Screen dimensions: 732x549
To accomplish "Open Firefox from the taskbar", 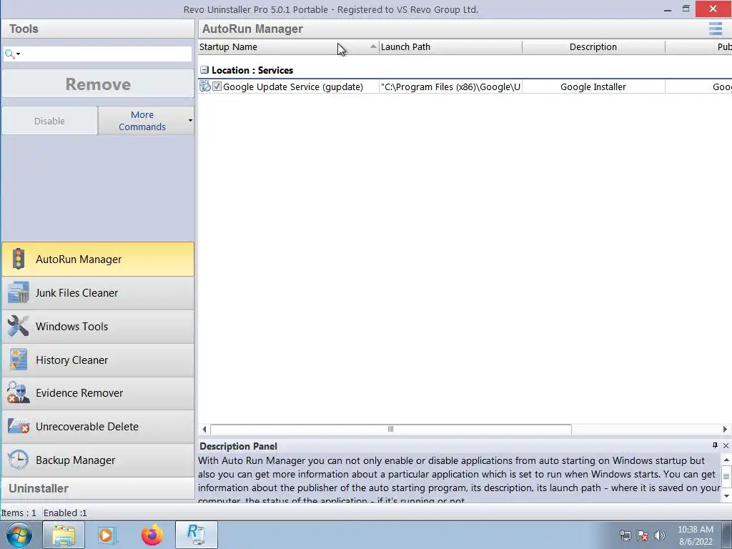I will [152, 535].
